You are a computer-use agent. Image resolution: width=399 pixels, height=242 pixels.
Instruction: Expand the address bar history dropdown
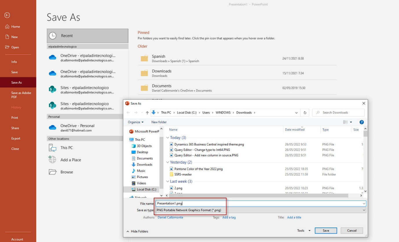coord(296,113)
